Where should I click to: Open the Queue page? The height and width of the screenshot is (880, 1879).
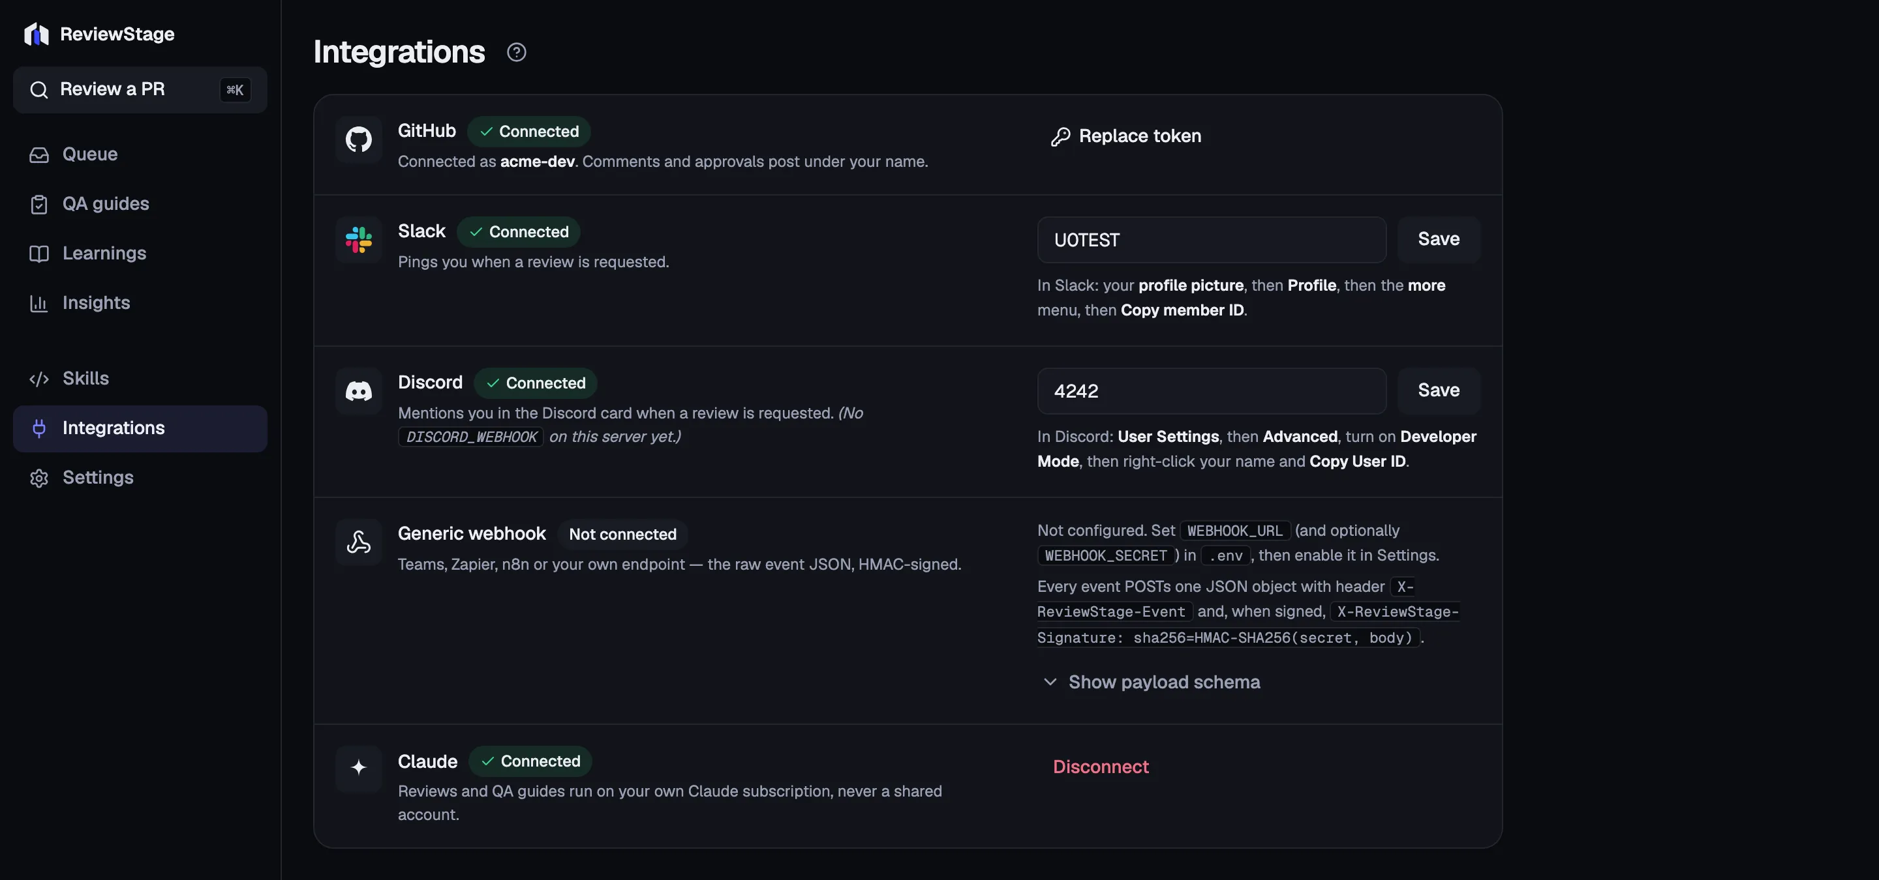pos(140,154)
